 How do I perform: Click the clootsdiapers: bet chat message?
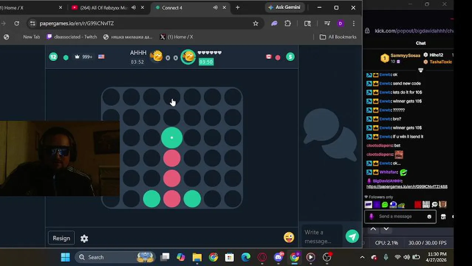pyautogui.click(x=383, y=146)
